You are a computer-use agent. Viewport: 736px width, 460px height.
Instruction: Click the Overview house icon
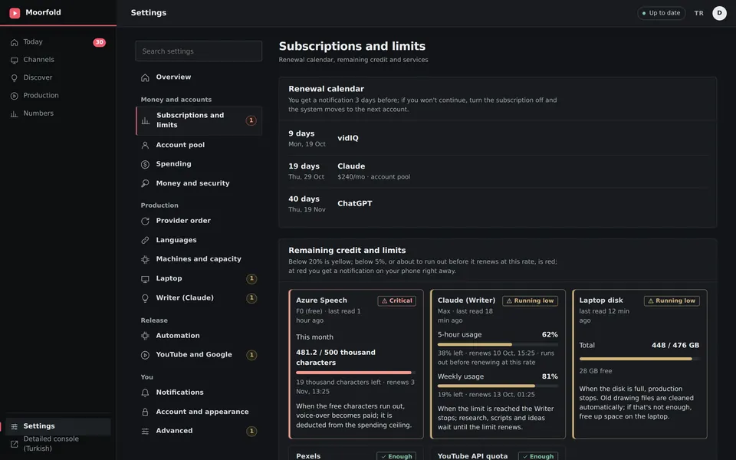pos(145,77)
